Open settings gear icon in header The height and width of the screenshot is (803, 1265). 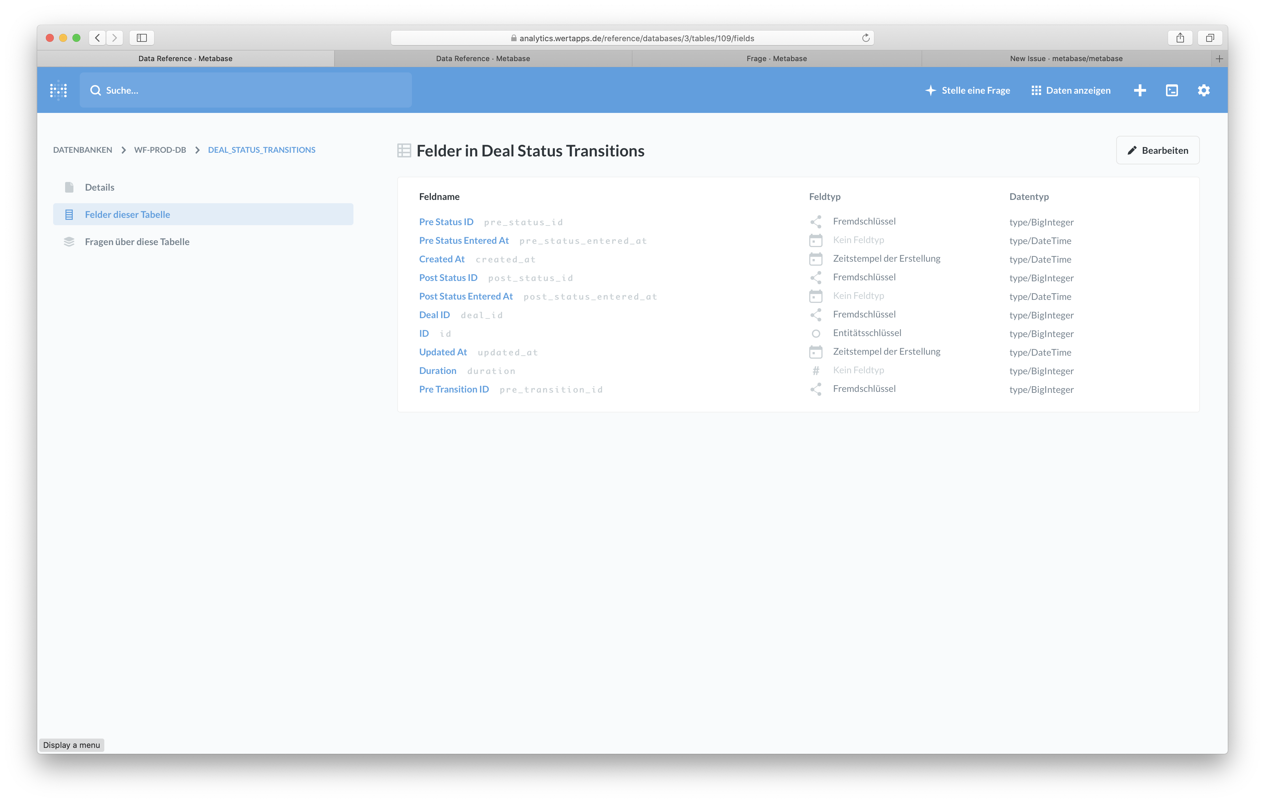click(1204, 90)
